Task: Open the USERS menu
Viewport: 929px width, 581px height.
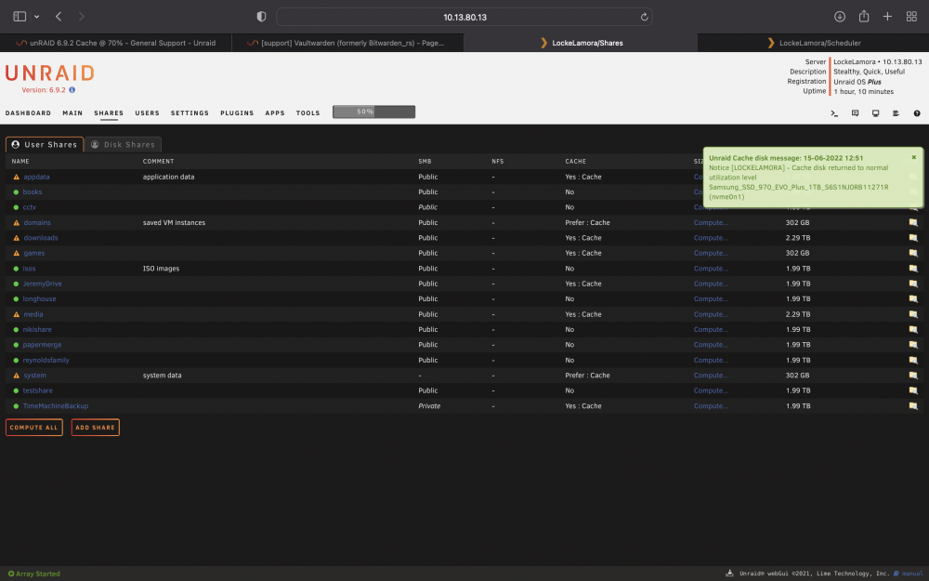Action: 147,112
